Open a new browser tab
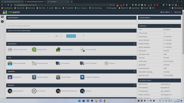Image resolution: width=184 pixels, height=103 pixels. pos(72,2)
